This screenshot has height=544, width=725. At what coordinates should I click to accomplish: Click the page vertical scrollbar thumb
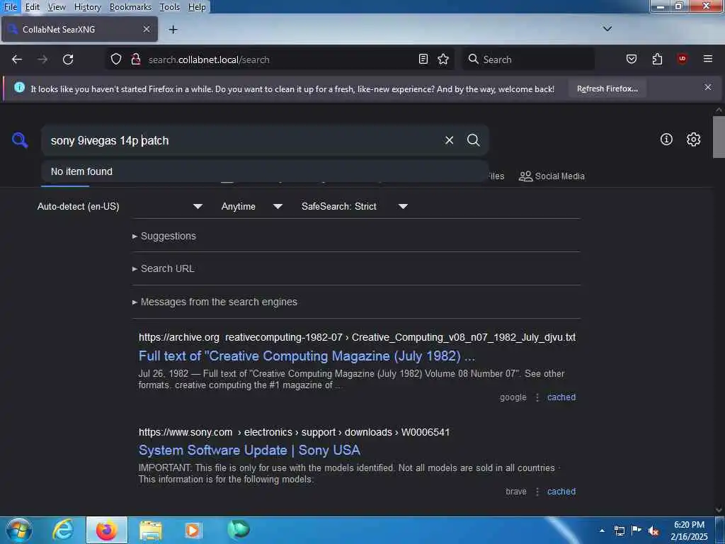pos(719,137)
